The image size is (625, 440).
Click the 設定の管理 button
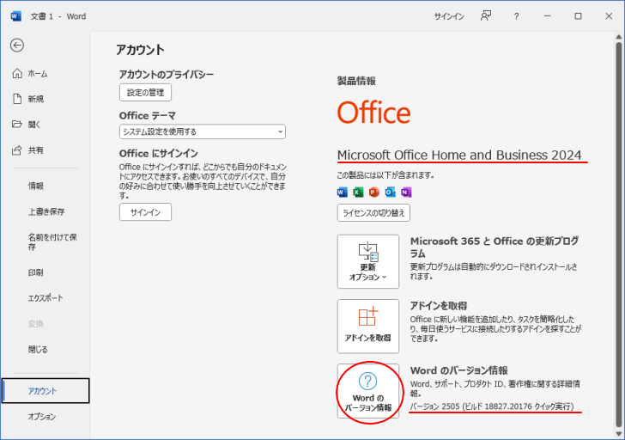(x=145, y=93)
